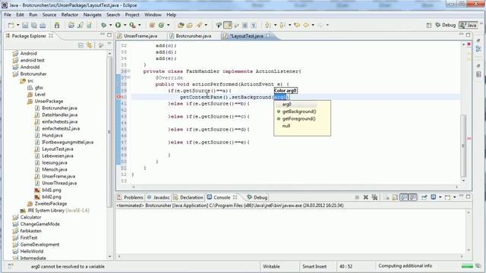Open the Back navigation history dropdown arrow
The height and width of the screenshot is (273, 486).
(313, 25)
